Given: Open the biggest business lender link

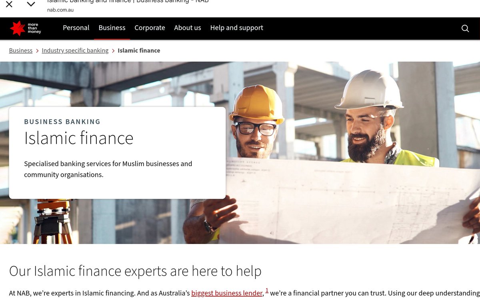Looking at the screenshot, I should (227, 293).
